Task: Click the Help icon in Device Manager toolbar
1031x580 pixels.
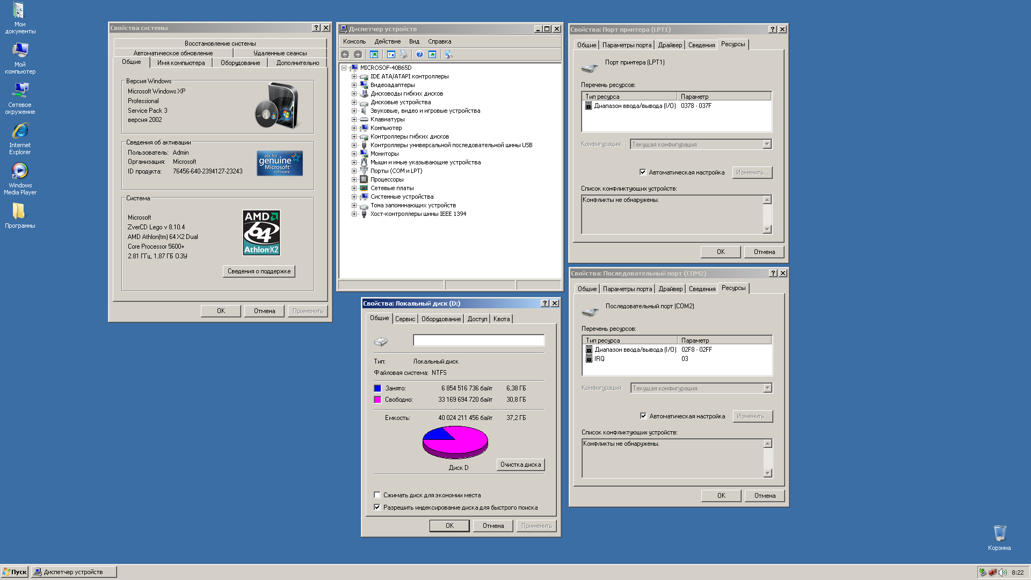Action: pos(419,54)
